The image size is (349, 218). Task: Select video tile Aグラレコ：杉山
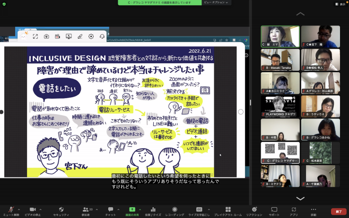[x=321, y=83]
